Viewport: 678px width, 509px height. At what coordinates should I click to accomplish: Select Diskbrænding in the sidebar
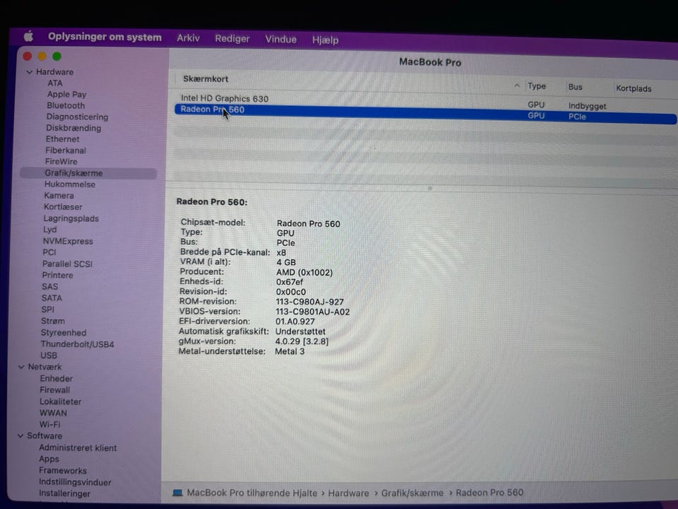pos(73,128)
